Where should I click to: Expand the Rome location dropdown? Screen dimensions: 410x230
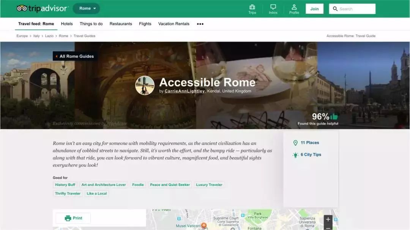(x=87, y=9)
